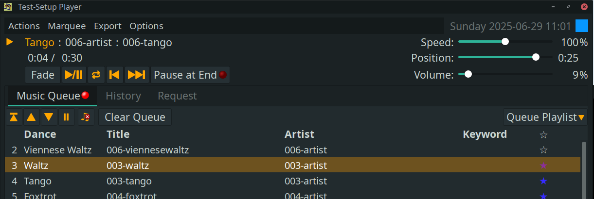Toggle pause marker on queue song
594x199 pixels.
[x=66, y=117]
